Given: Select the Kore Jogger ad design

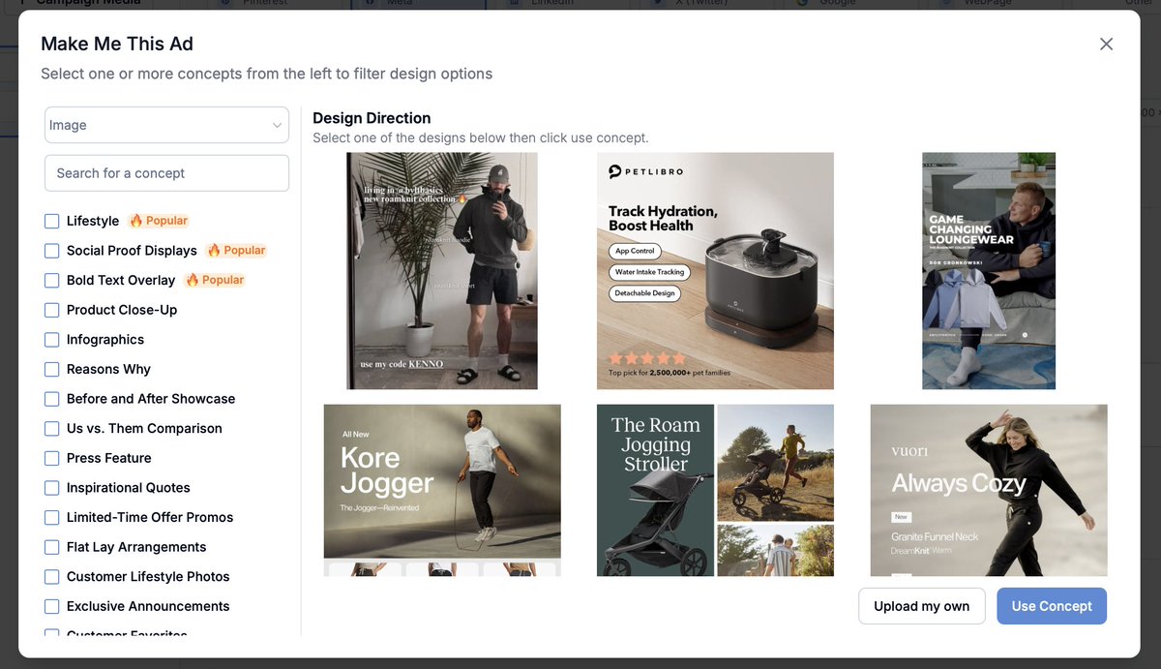Looking at the screenshot, I should (x=442, y=490).
